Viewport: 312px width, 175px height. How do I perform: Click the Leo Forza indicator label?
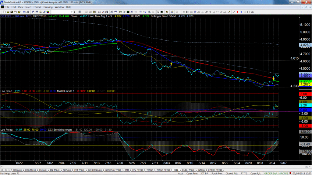point(7,129)
